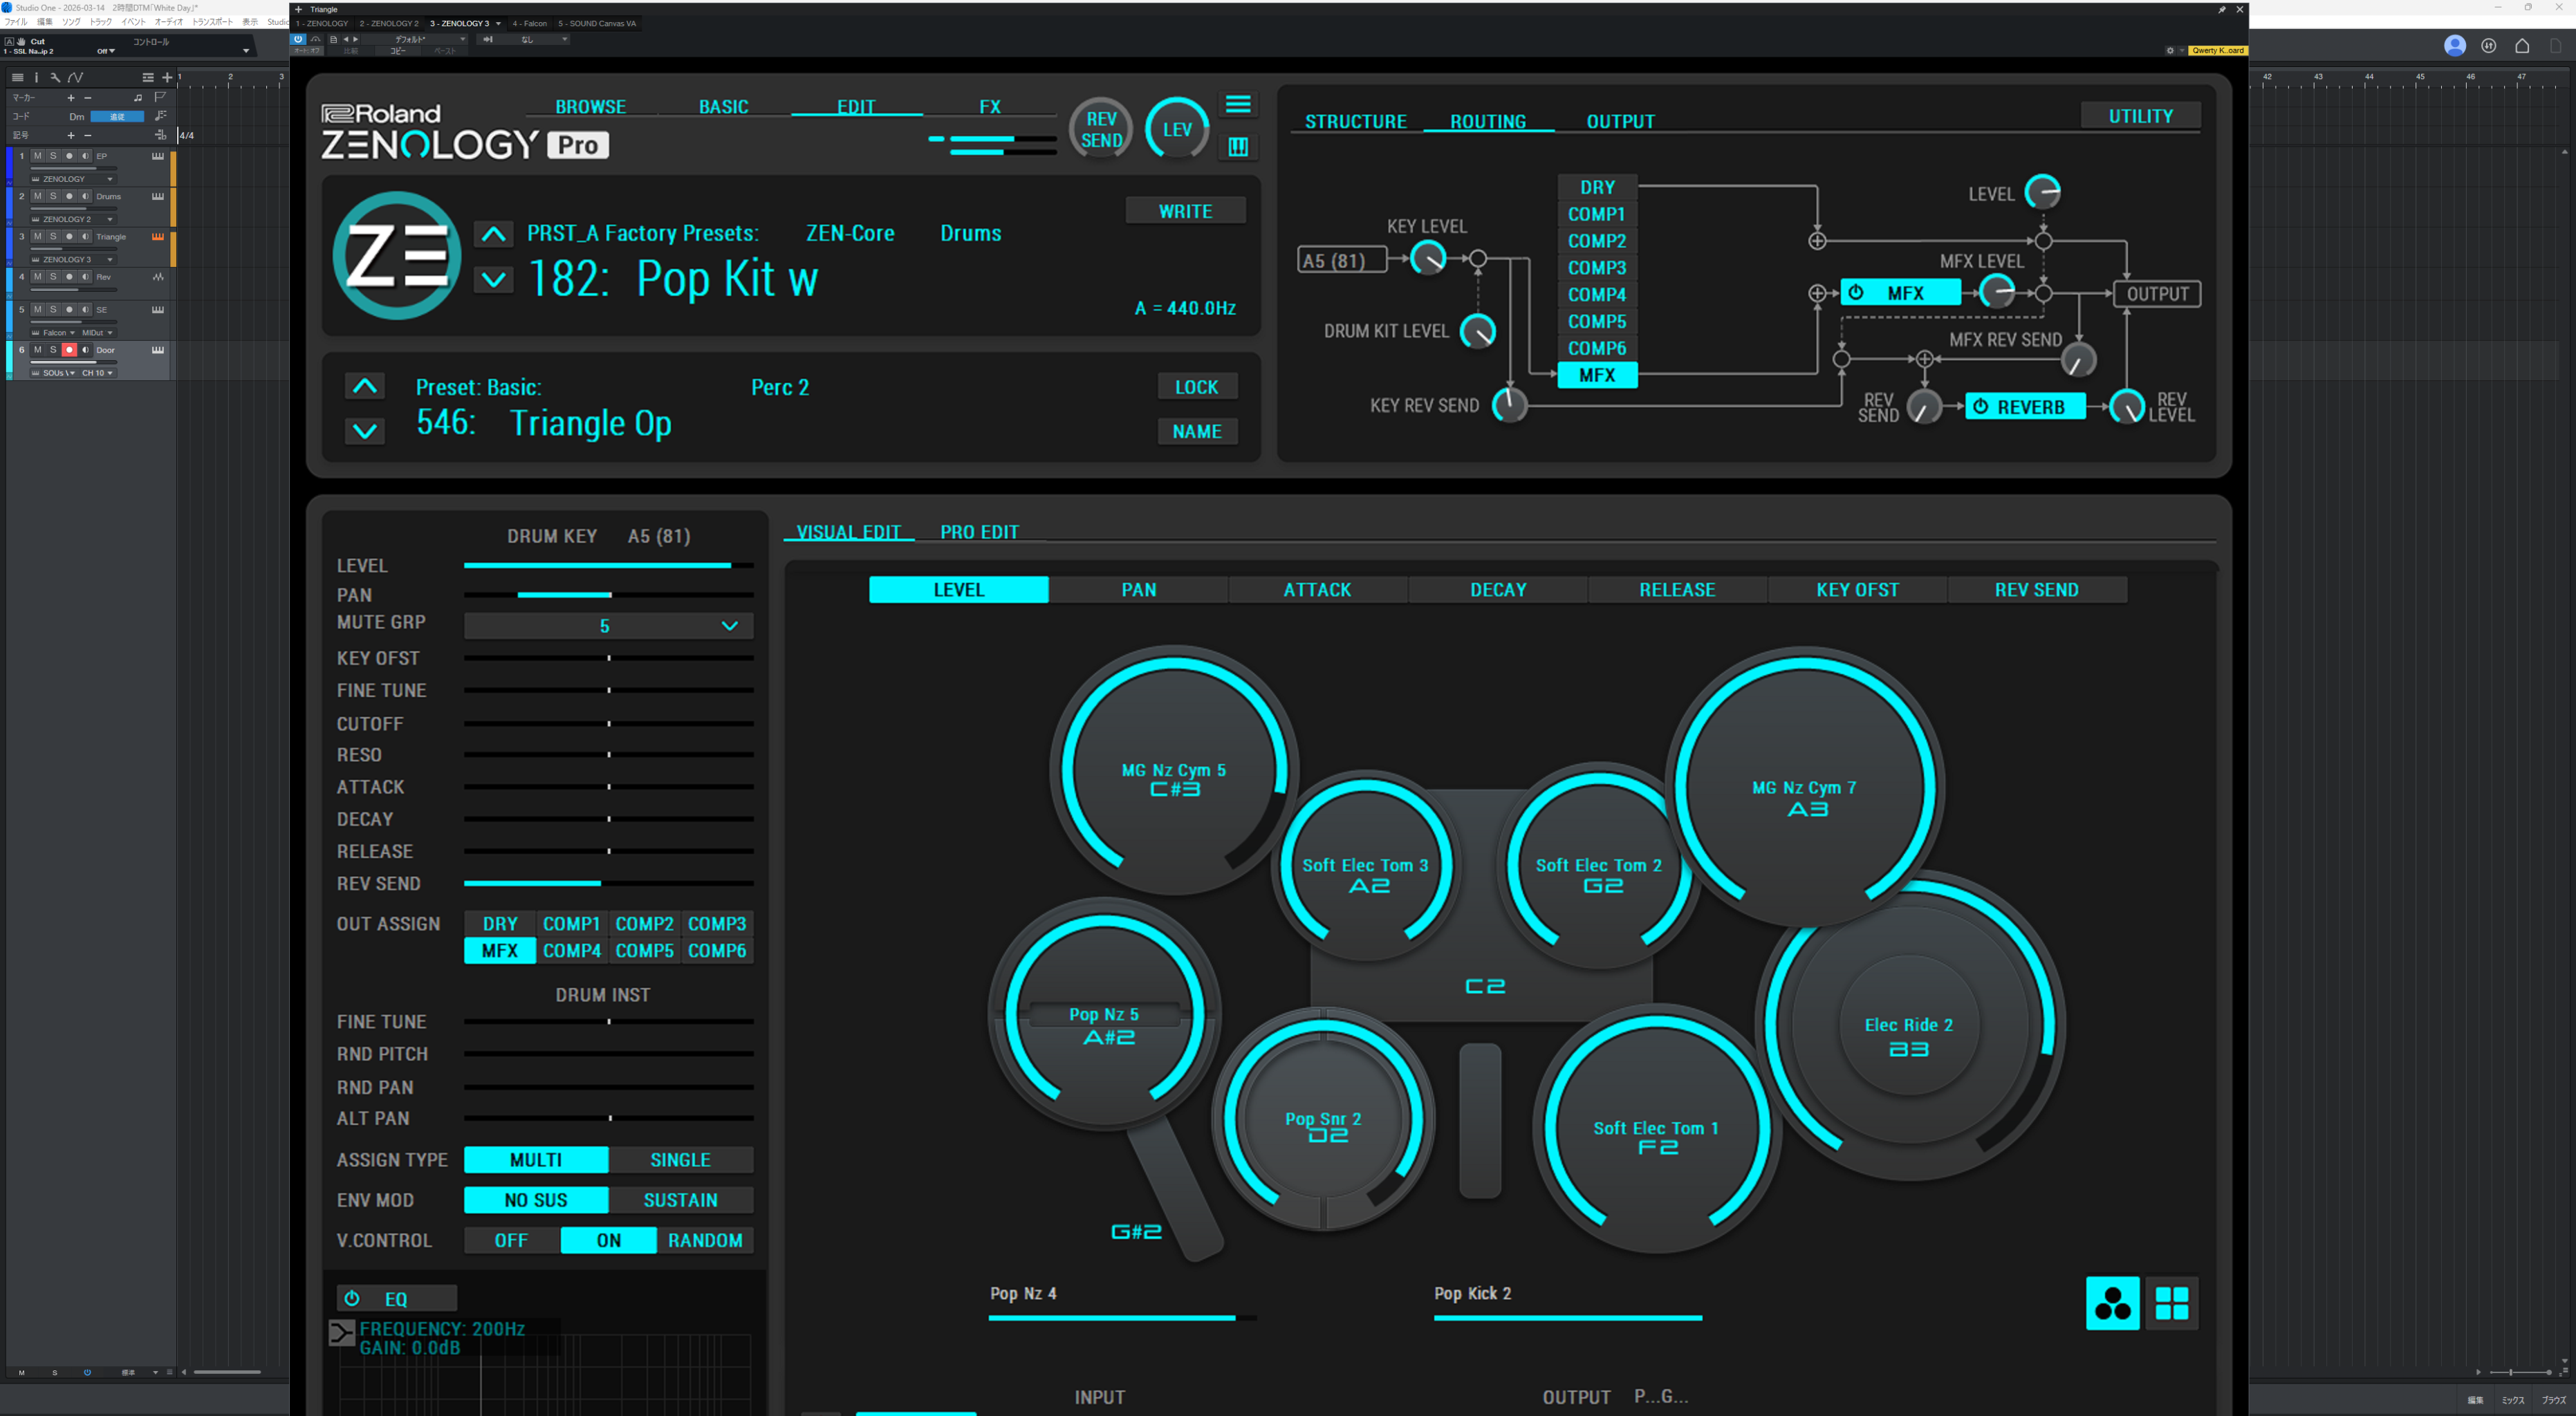The width and height of the screenshot is (2576, 1416).
Task: Click the keyboard display icon below the menu
Action: click(1238, 147)
